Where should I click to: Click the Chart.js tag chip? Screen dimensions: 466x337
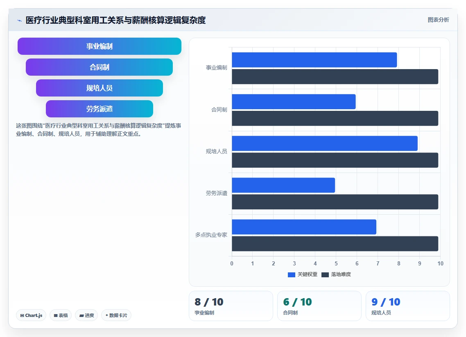[31, 315]
